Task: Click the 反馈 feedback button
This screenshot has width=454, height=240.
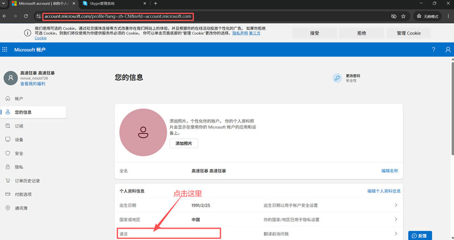Action: (x=420, y=235)
